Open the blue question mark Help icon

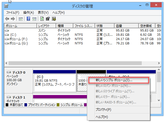[x=28, y=19]
